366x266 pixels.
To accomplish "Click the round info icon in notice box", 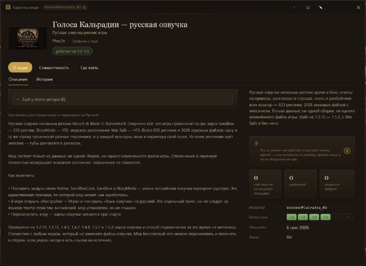I will coord(347,151).
